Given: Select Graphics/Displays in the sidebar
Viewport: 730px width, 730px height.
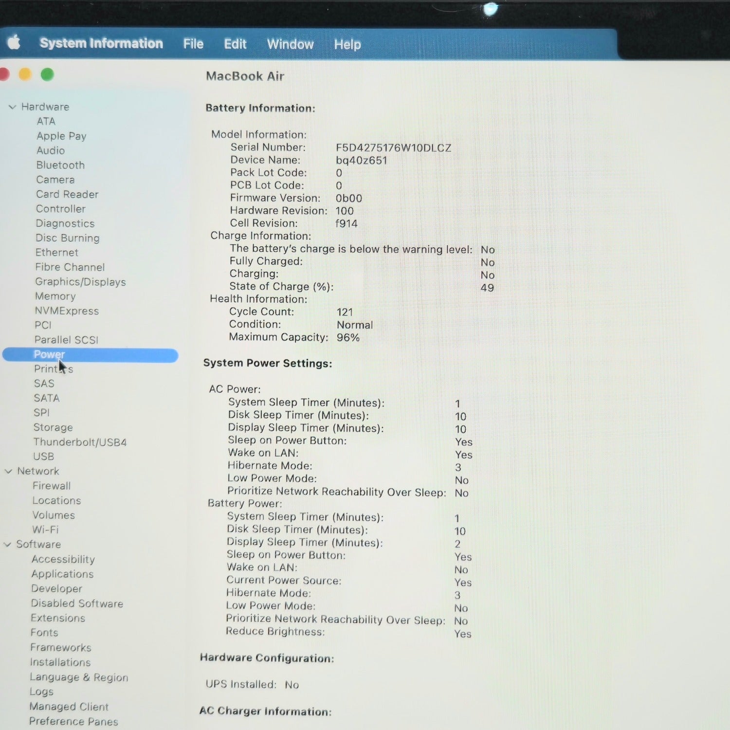Looking at the screenshot, I should coord(80,282).
